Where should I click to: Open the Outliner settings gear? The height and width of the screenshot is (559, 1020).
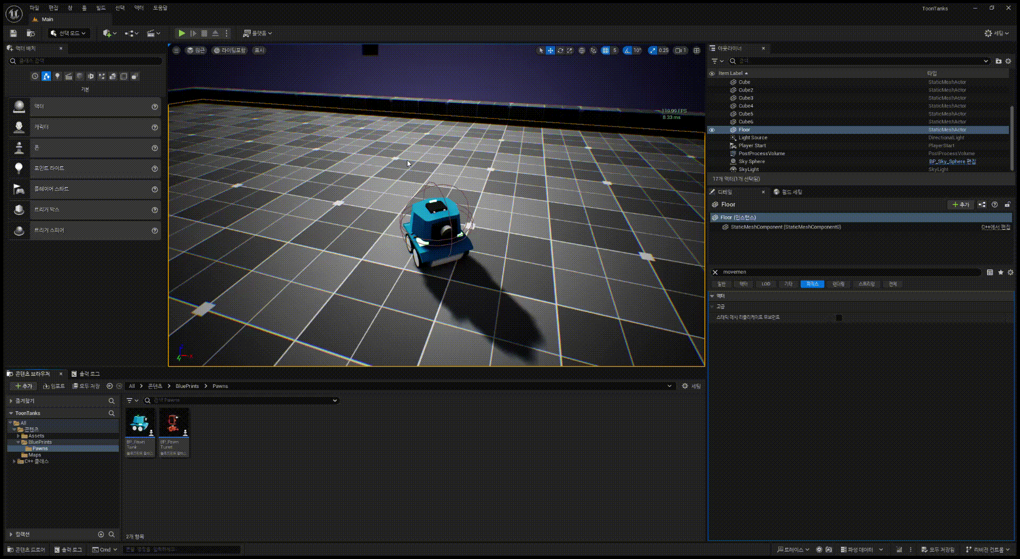1009,61
